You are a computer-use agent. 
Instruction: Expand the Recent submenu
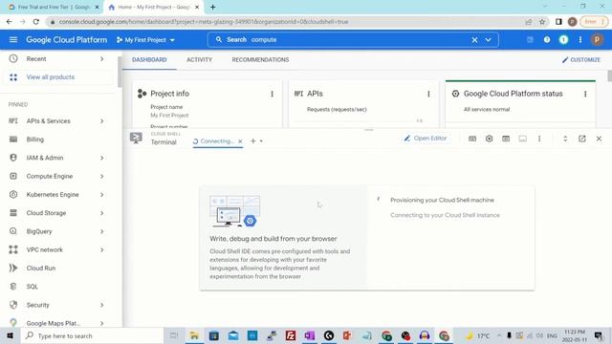[x=102, y=59]
